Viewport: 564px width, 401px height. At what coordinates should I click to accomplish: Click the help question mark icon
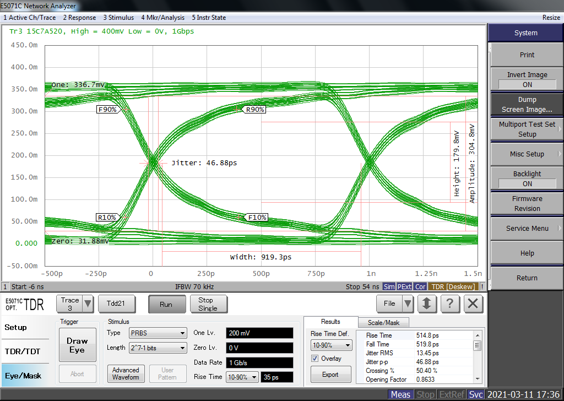(x=450, y=304)
